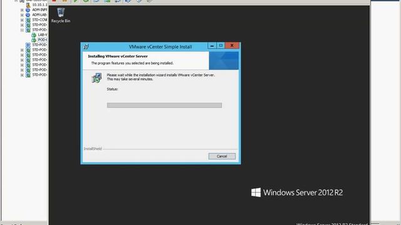This screenshot has width=401, height=225.
Task: Click the setup computer icon beside message
Action: [x=96, y=77]
